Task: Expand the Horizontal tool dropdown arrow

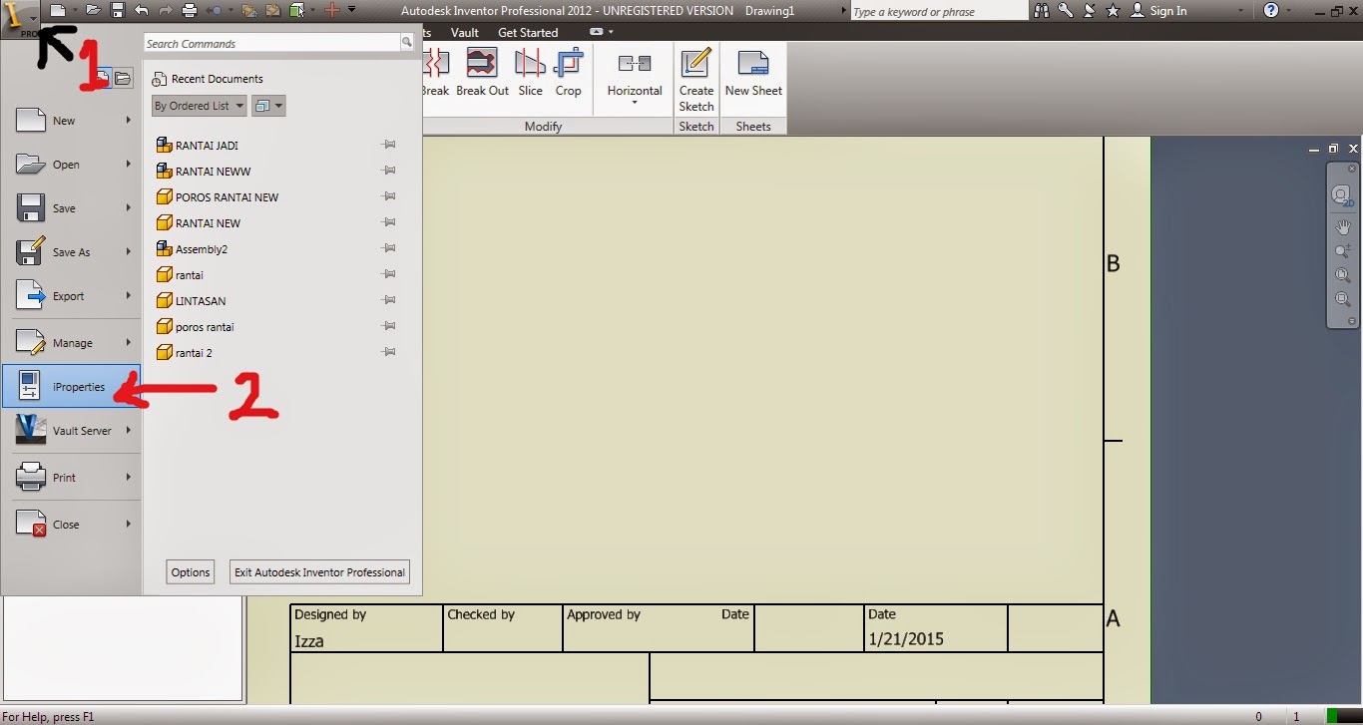Action: tap(635, 103)
